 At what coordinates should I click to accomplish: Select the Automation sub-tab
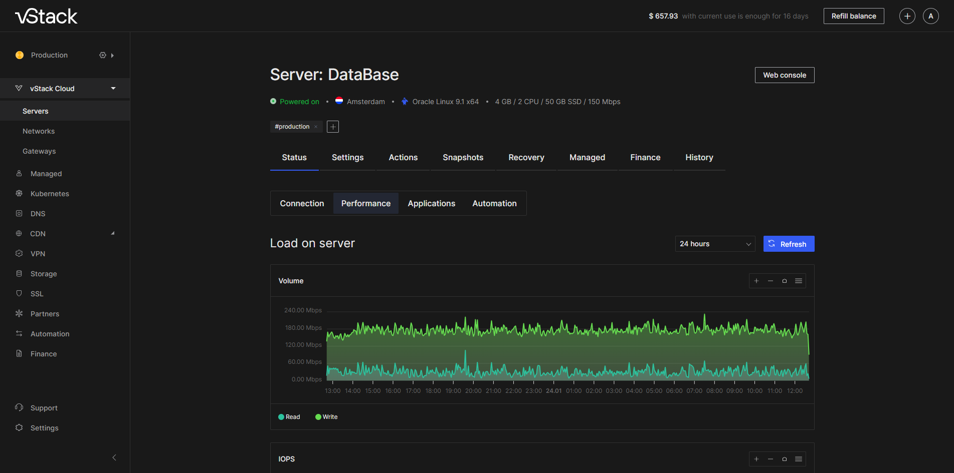point(494,203)
